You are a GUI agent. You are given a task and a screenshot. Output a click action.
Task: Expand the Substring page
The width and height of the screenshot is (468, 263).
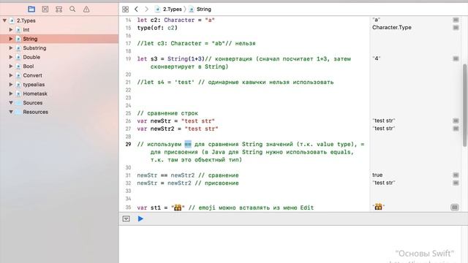coord(11,47)
